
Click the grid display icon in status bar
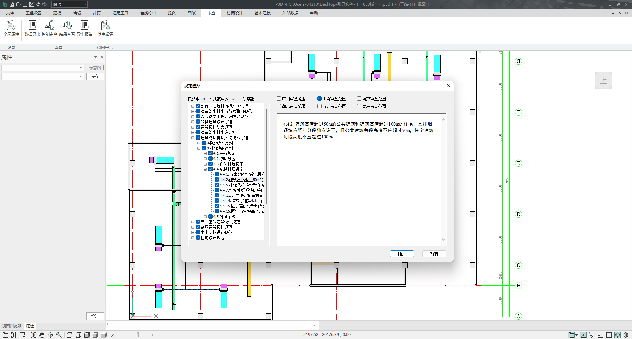[609, 335]
